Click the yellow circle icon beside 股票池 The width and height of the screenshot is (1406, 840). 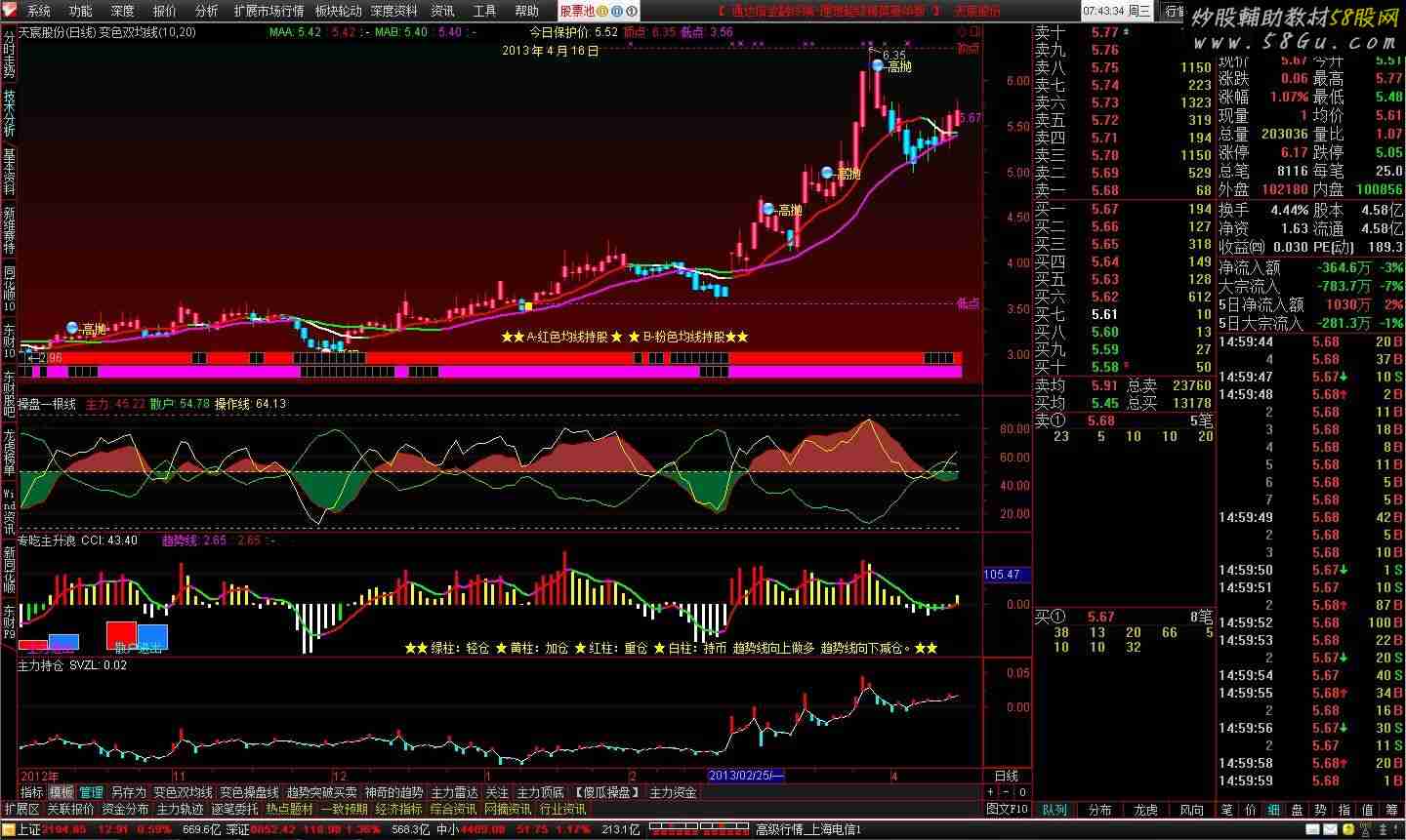[x=603, y=11]
